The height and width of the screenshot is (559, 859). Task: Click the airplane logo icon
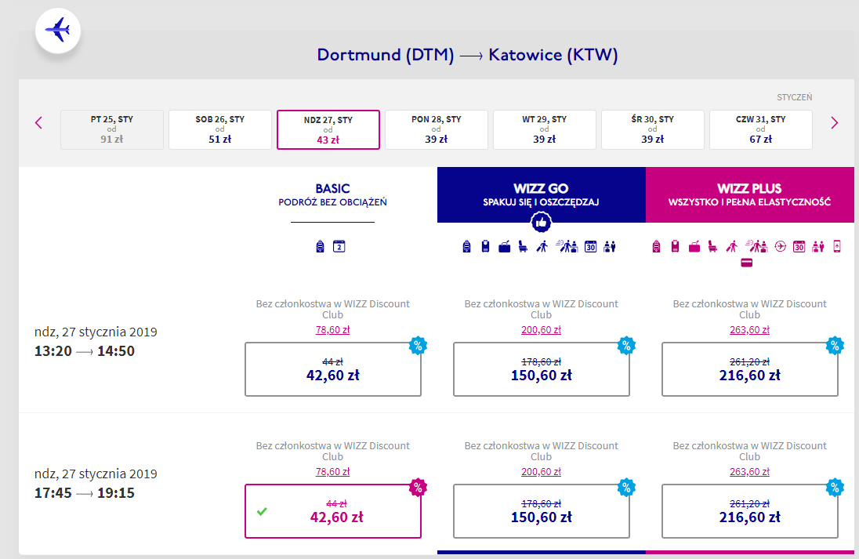(58, 31)
